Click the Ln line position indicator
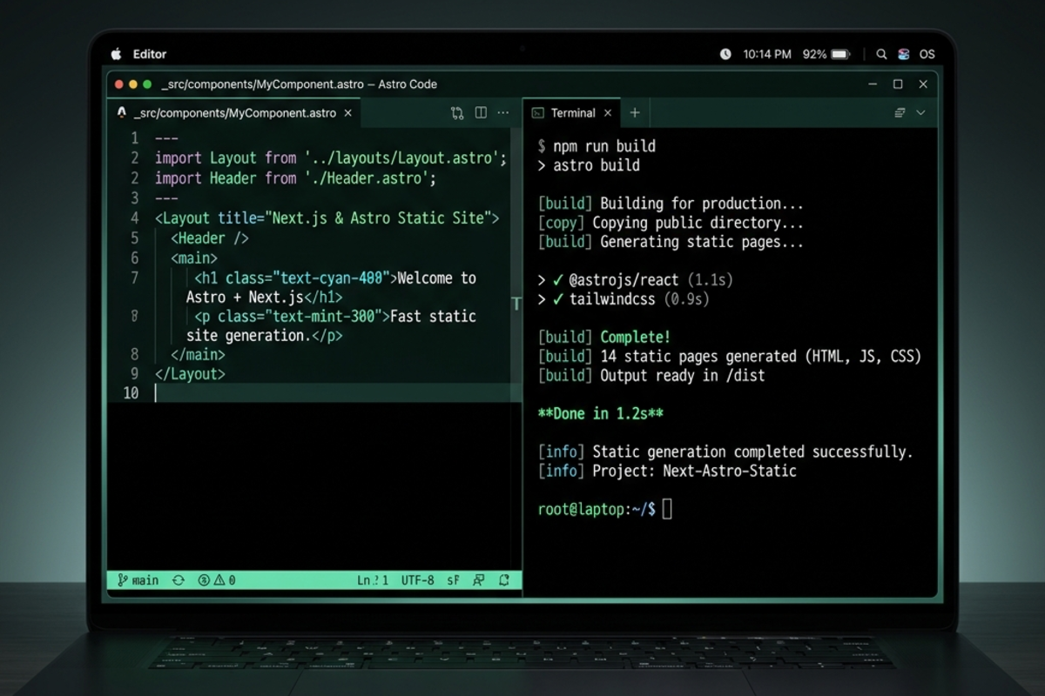The width and height of the screenshot is (1045, 696). (x=373, y=580)
